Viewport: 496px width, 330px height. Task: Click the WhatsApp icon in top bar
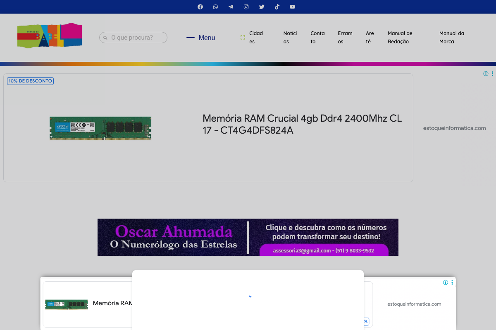215,7
